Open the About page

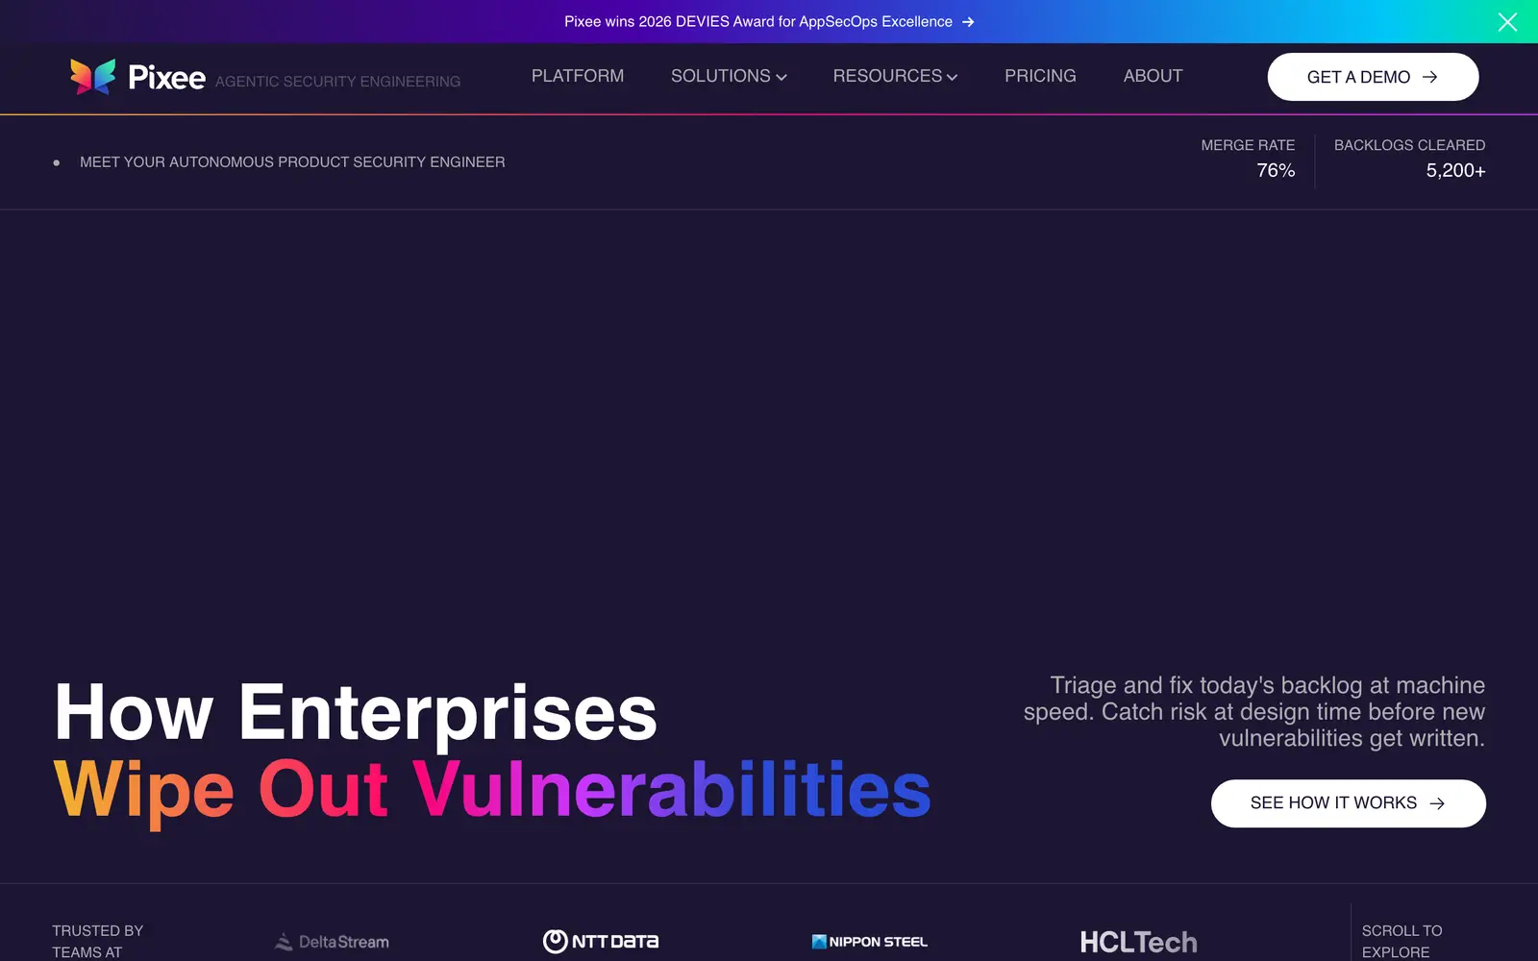(x=1153, y=76)
